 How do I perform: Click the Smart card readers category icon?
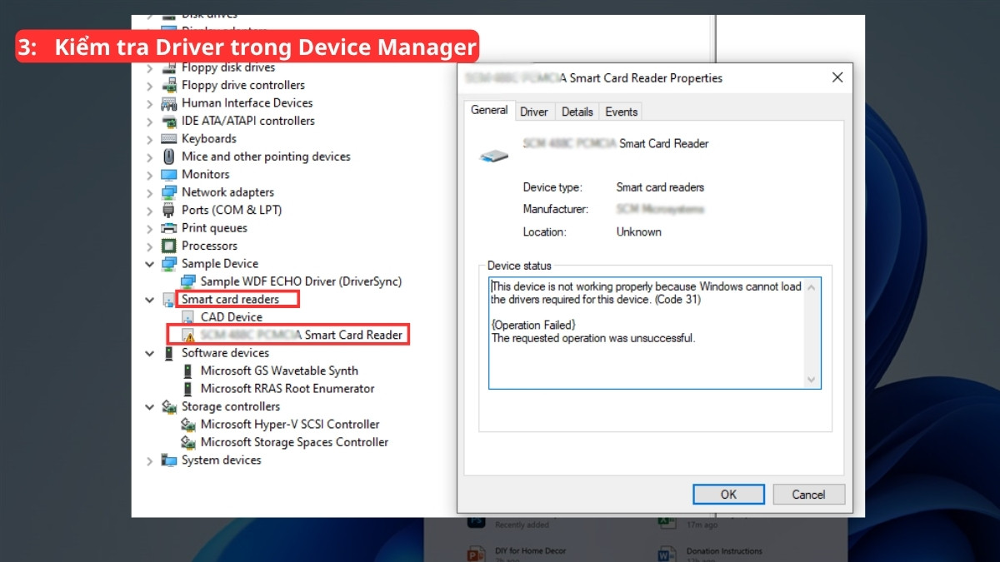tap(168, 300)
